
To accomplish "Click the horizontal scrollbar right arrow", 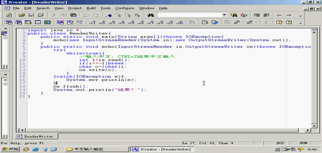I will click(308, 130).
